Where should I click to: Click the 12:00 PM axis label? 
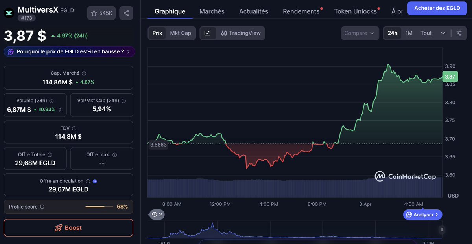[220, 204]
